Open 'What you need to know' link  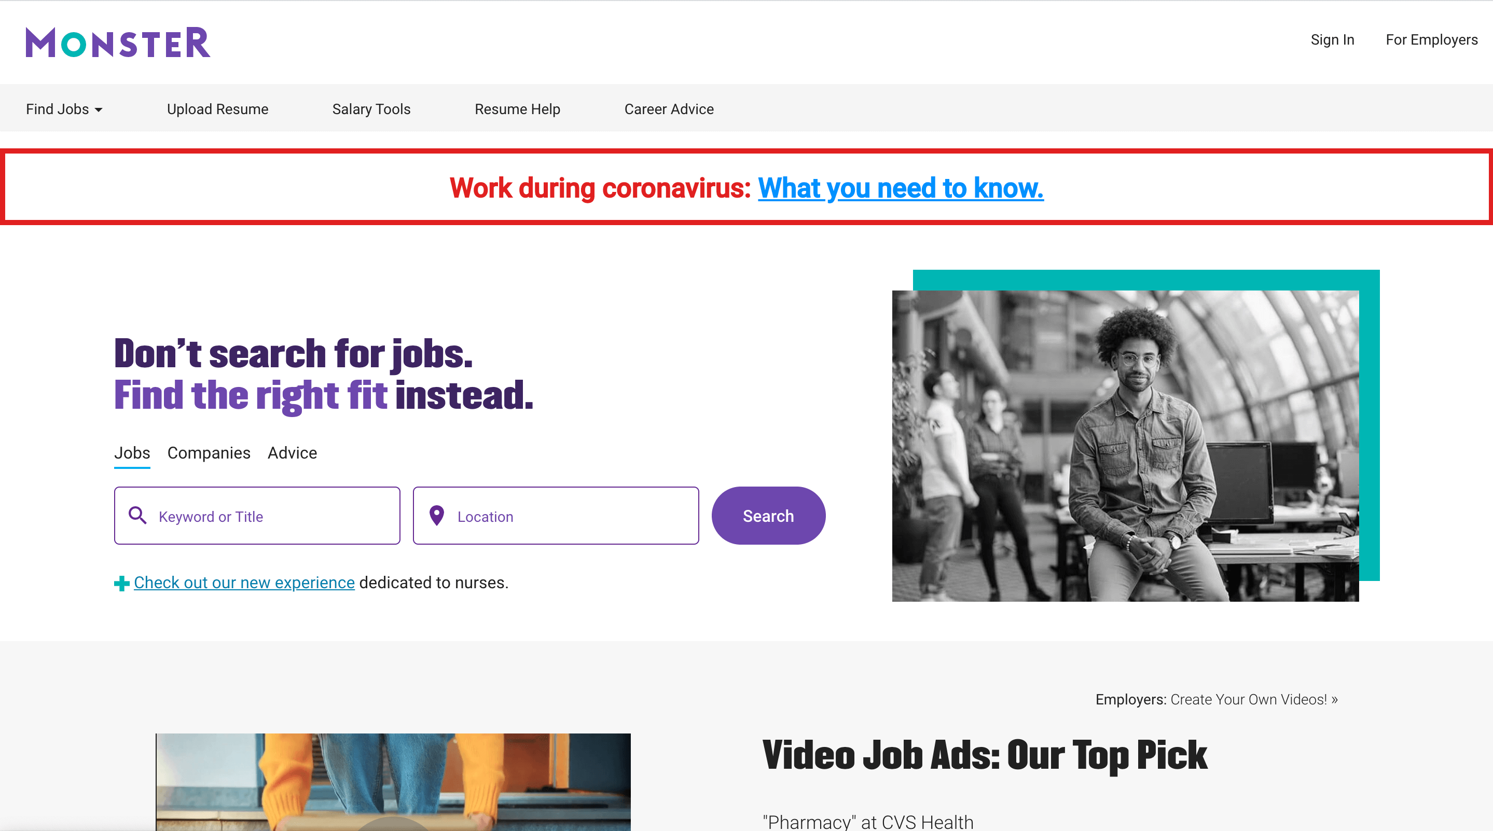click(x=901, y=188)
